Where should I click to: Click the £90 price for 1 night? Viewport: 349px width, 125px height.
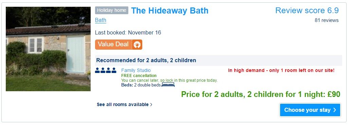click(261, 94)
